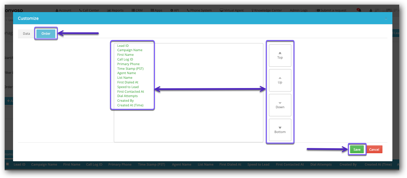The width and height of the screenshot is (407, 178).
Task: Click the Up button
Action: [x=280, y=80]
